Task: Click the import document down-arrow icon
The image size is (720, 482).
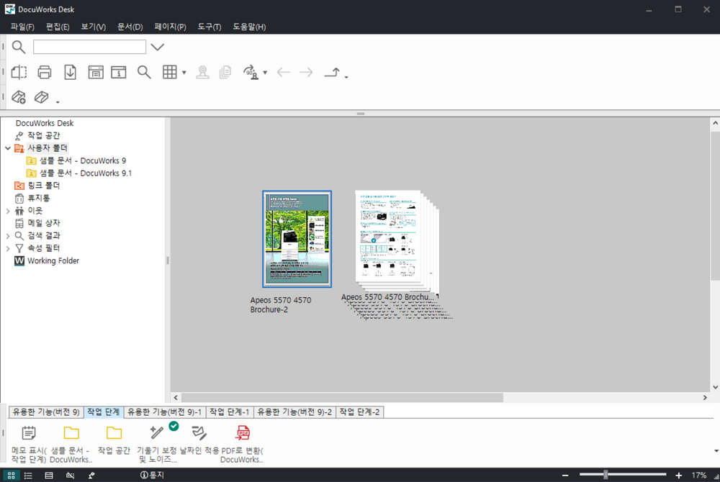Action: (70, 72)
